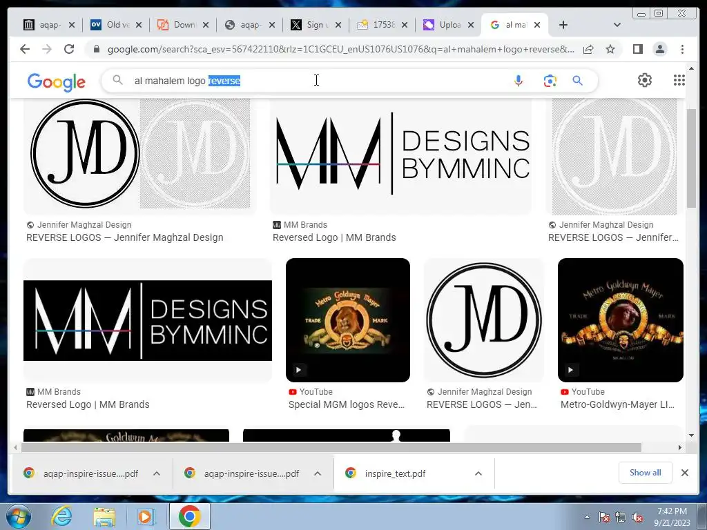This screenshot has height=530, width=707.
Task: Click the horizontal scrollbar thumb
Action: tap(331, 447)
